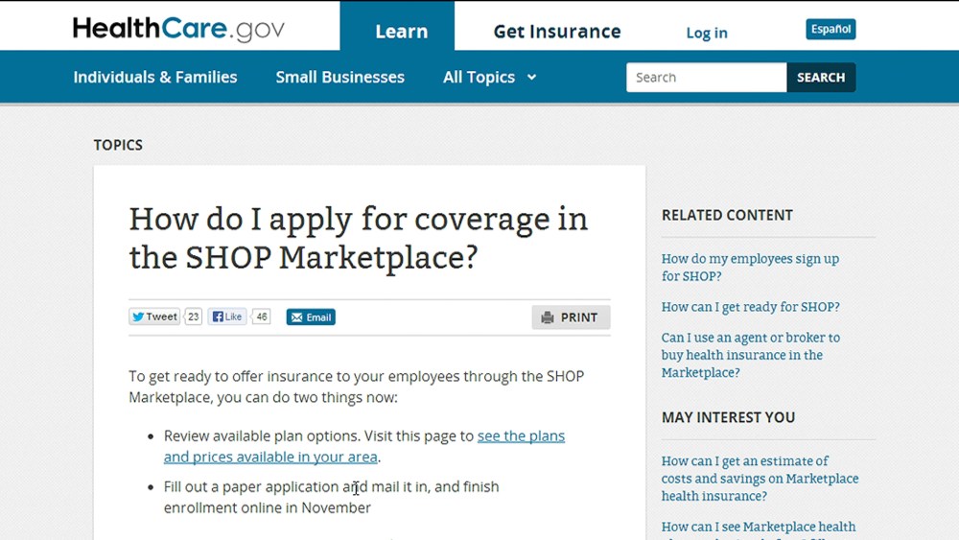959x540 pixels.
Task: Focus the Search text field
Action: 706,78
